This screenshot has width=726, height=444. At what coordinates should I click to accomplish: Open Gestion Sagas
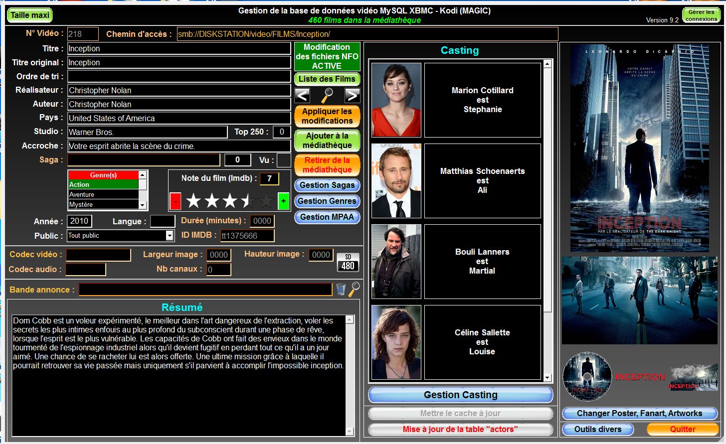click(x=327, y=185)
